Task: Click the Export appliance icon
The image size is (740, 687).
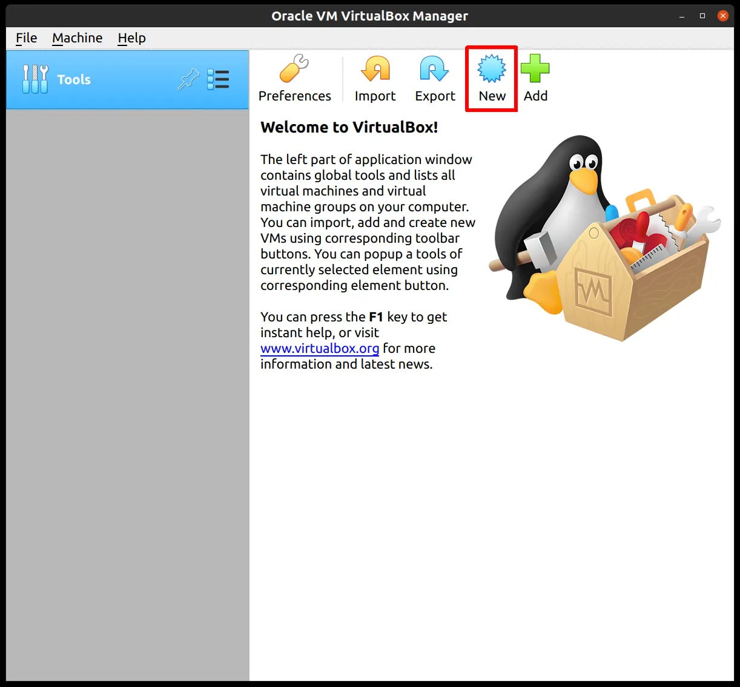Action: (x=435, y=69)
